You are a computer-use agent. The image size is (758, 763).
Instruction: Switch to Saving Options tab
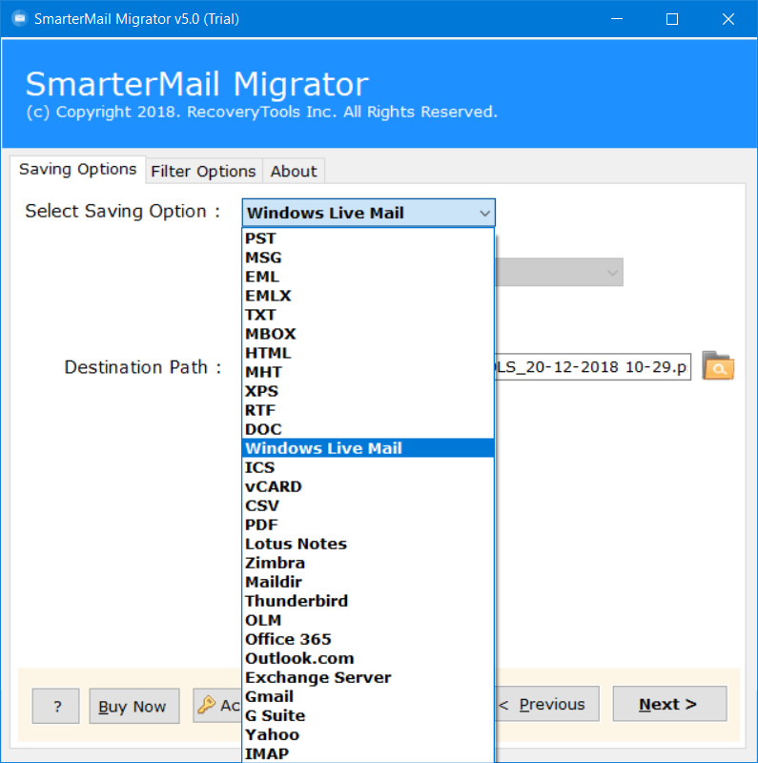click(x=77, y=170)
